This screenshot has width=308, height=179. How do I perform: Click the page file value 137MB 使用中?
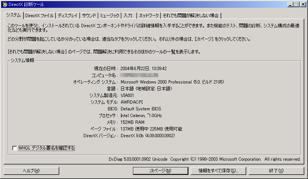(134, 129)
